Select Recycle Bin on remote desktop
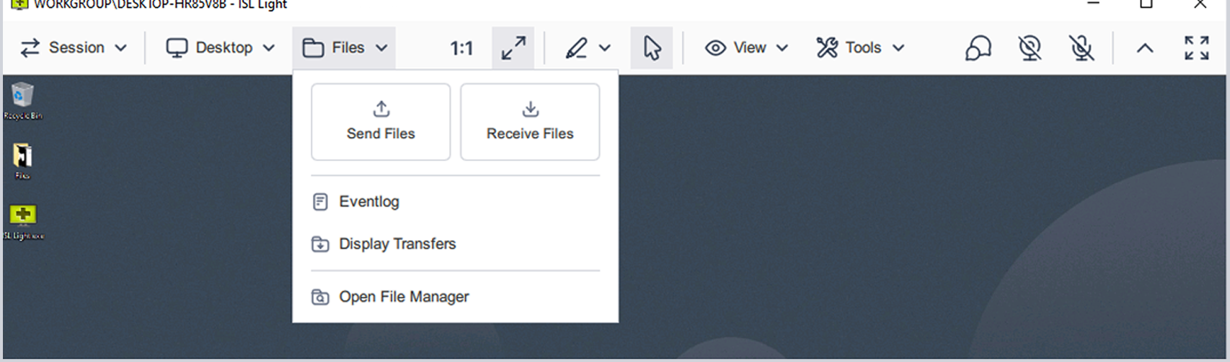The height and width of the screenshot is (362, 1230). point(23,101)
